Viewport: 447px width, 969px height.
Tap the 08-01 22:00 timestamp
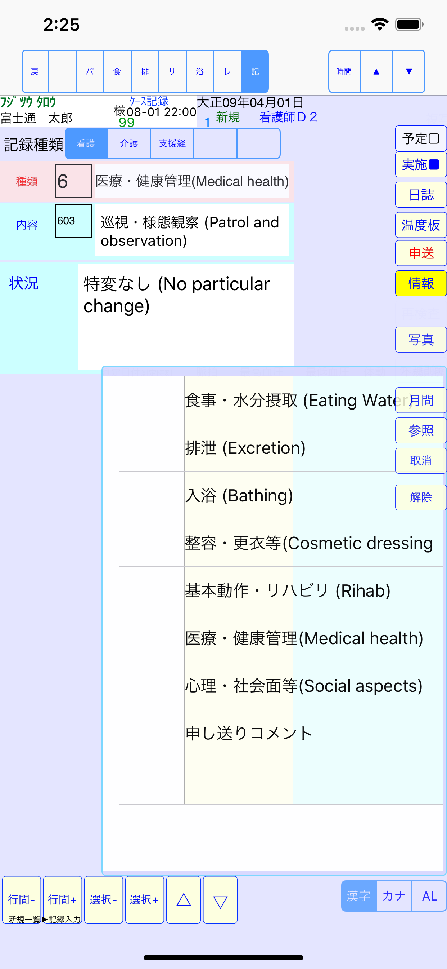click(162, 112)
